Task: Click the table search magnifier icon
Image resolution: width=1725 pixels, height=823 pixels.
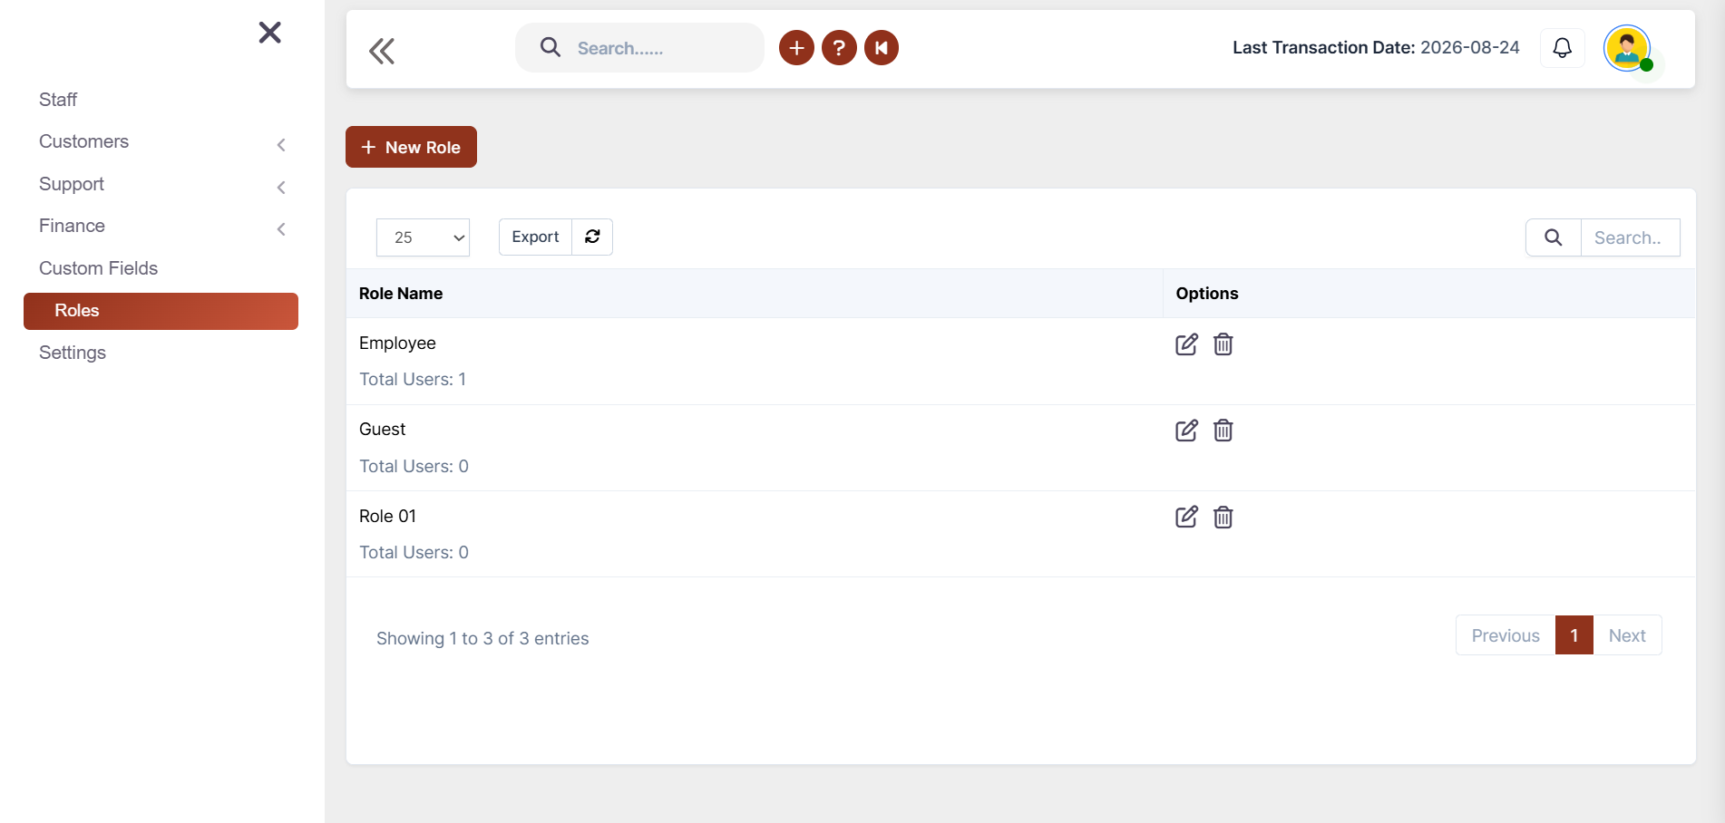Action: point(1554,237)
